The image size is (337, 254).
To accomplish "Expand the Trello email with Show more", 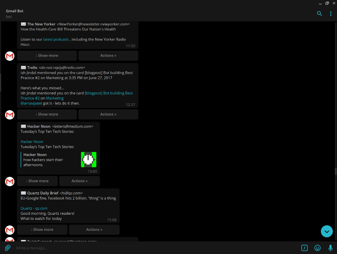I will pyautogui.click(x=47, y=114).
